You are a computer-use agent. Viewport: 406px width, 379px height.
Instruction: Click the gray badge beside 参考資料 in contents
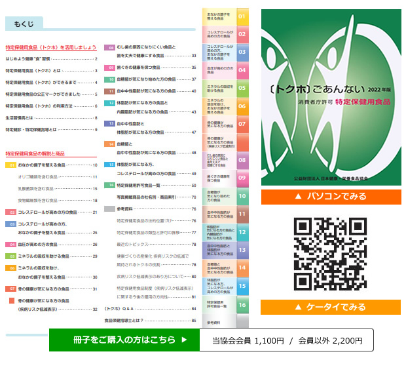pos(109,209)
